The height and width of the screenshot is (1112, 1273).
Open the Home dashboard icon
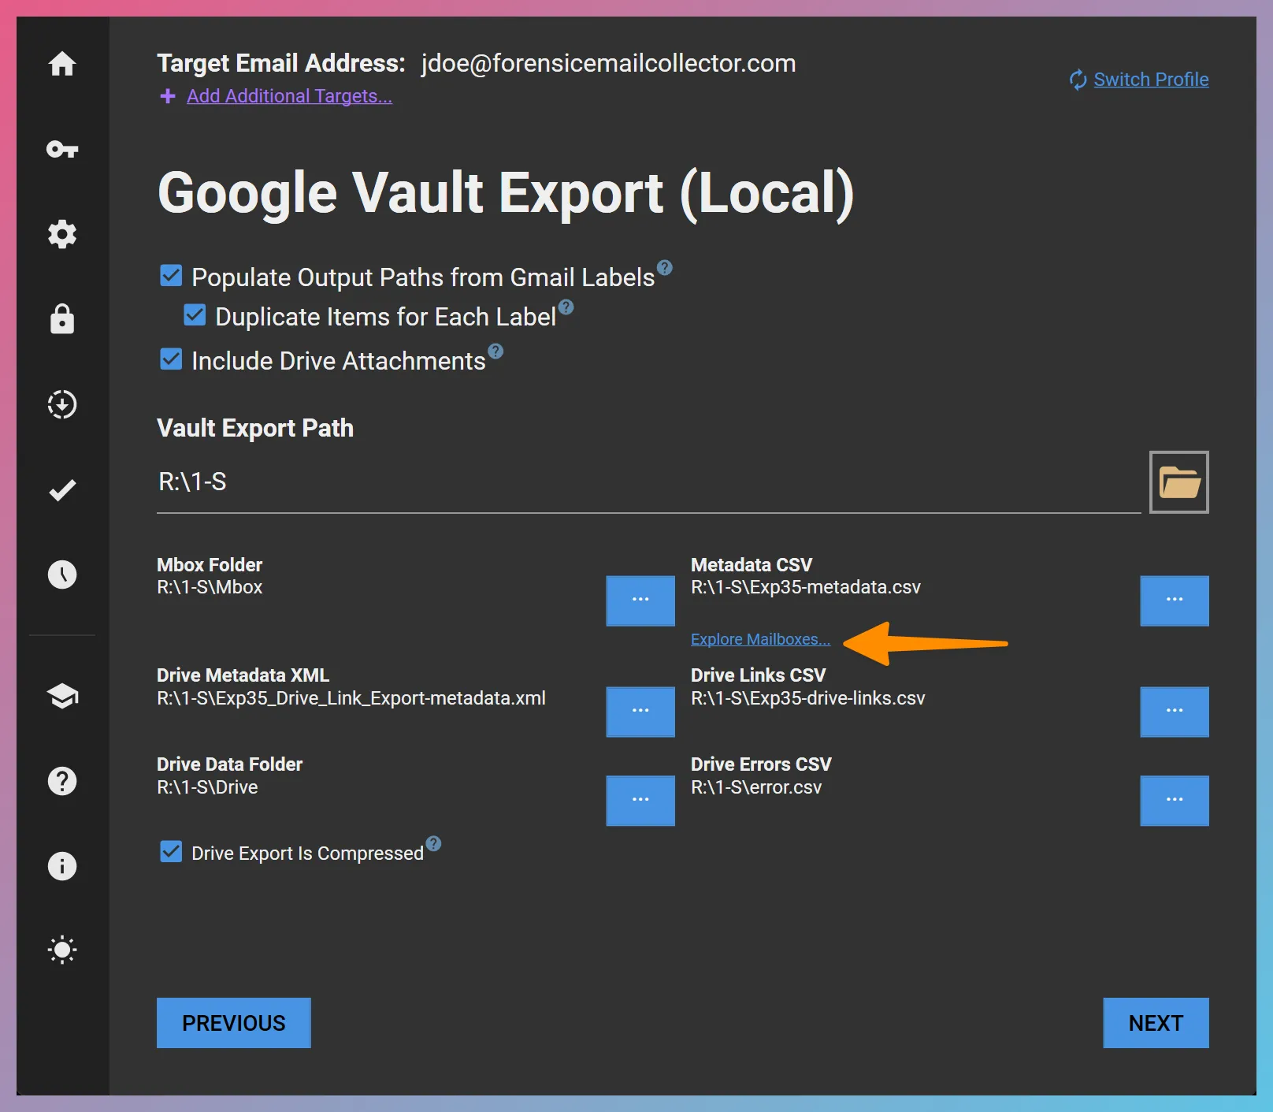tap(62, 65)
